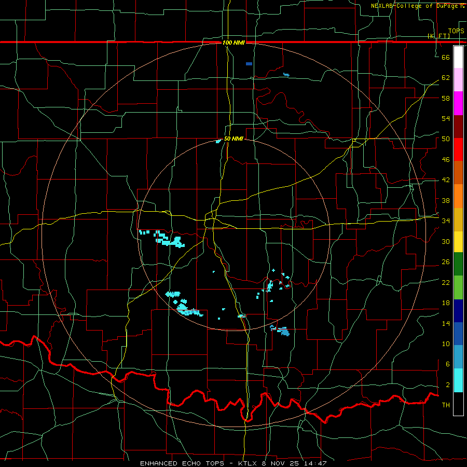Click the gold swatch in the legend
467x467 pixels.
click(458, 219)
